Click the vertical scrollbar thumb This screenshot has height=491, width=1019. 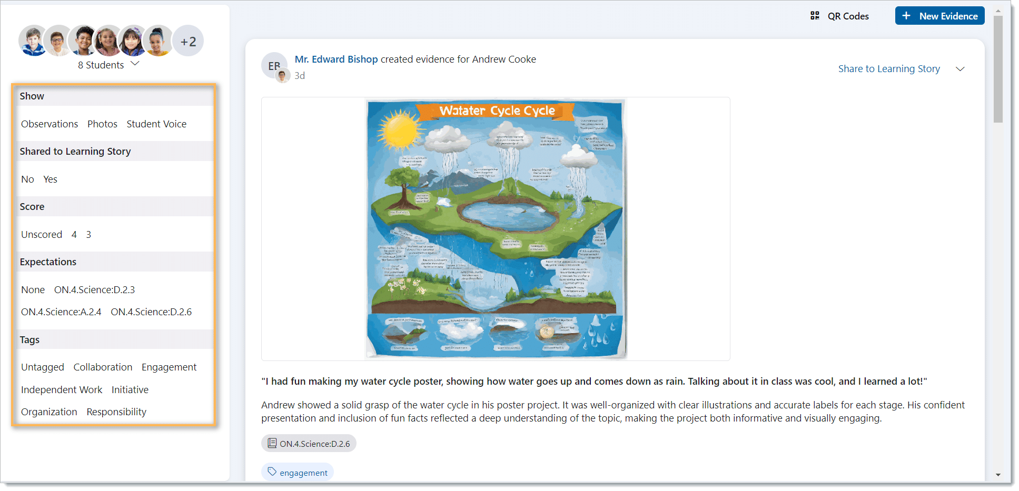(x=998, y=68)
